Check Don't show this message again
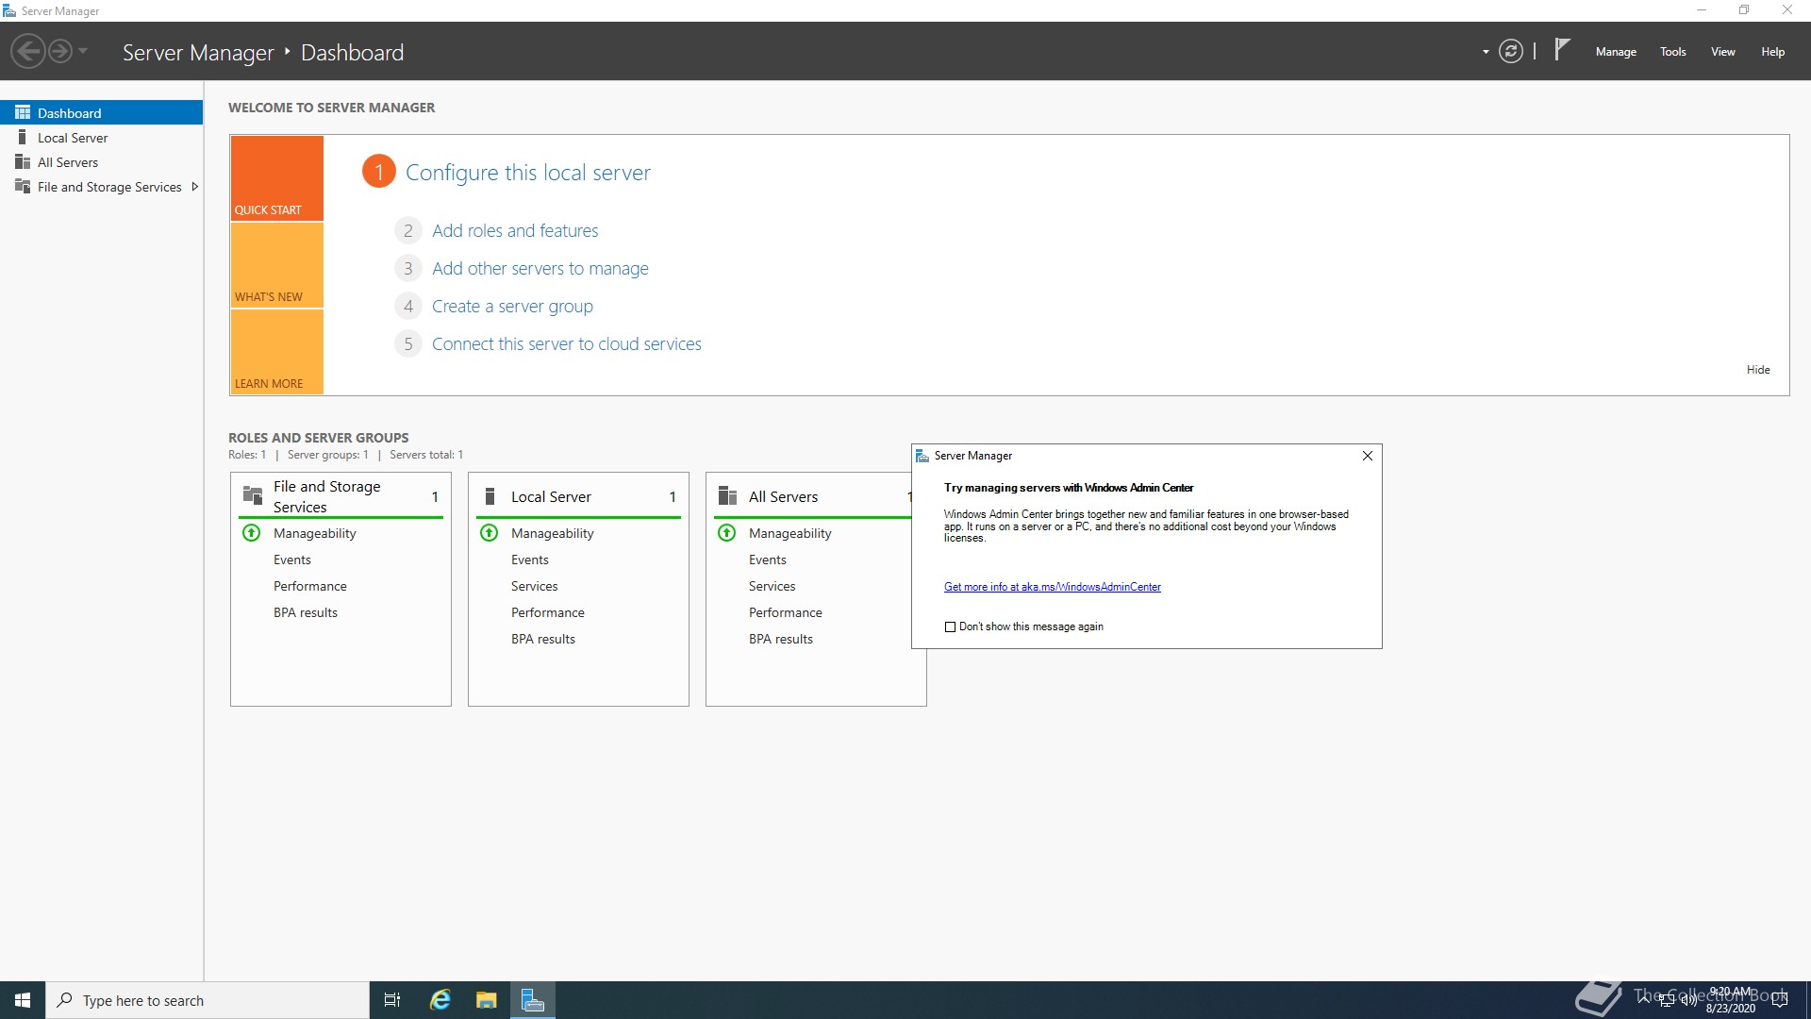1811x1019 pixels. pos(950,626)
